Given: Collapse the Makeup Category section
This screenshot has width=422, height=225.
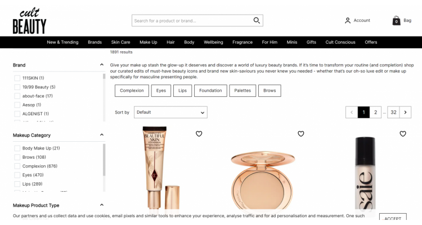Looking at the screenshot, I should click(101, 135).
